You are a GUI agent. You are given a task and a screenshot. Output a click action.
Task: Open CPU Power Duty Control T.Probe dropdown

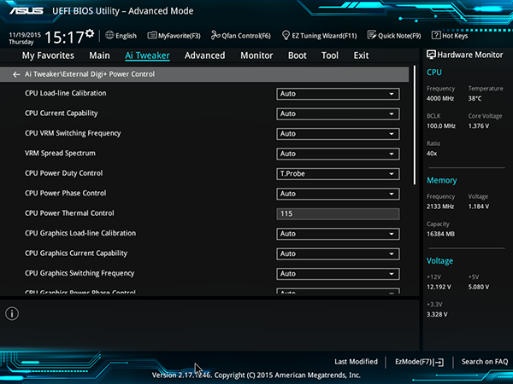(338, 174)
